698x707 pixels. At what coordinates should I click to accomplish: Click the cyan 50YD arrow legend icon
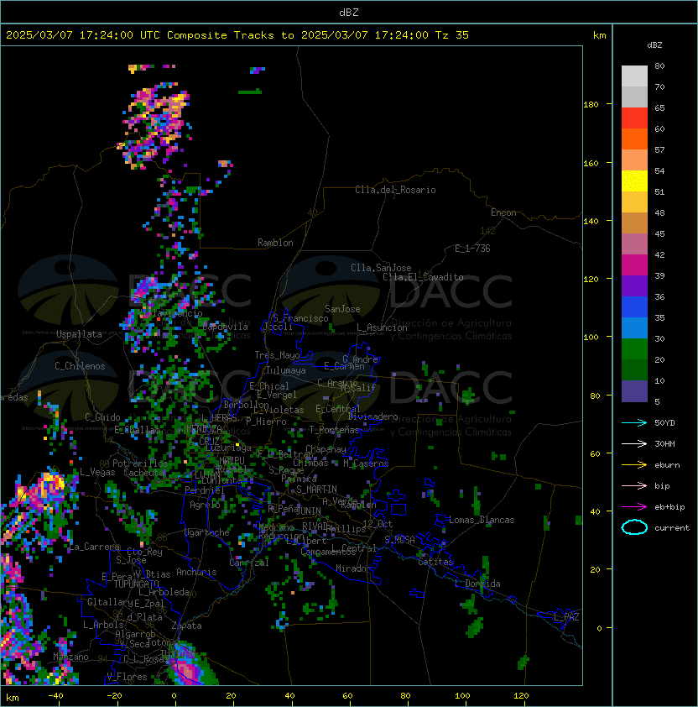coord(634,422)
